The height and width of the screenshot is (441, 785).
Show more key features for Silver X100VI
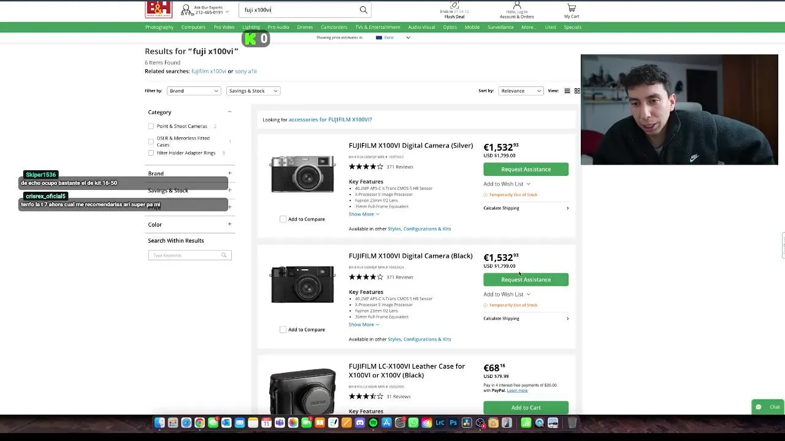click(x=364, y=214)
